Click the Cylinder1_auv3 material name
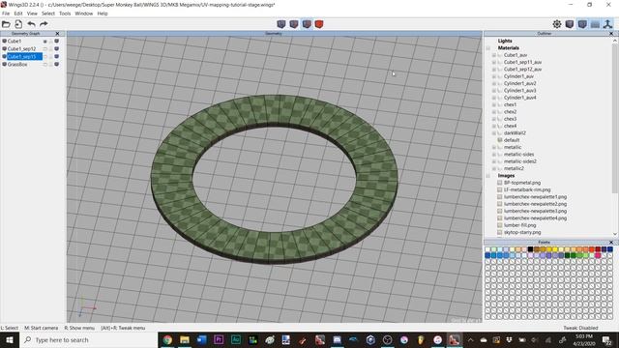This screenshot has height=348, width=619. (x=520, y=91)
